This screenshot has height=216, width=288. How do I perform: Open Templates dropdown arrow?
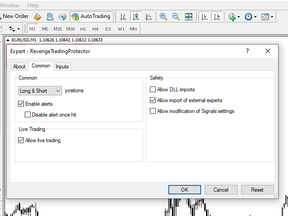tap(272, 17)
